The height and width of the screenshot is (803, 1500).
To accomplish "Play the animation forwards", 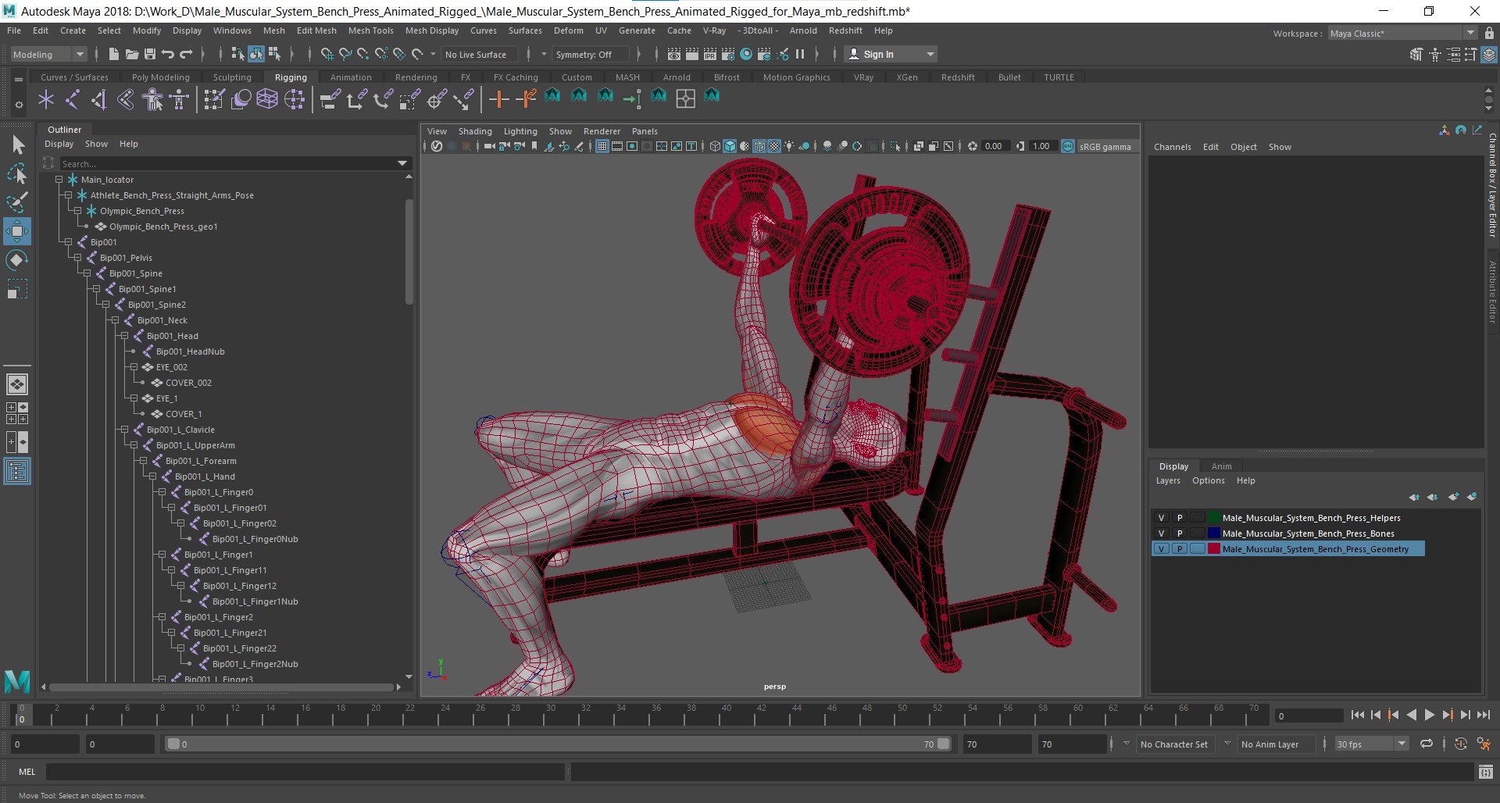I will [x=1429, y=715].
